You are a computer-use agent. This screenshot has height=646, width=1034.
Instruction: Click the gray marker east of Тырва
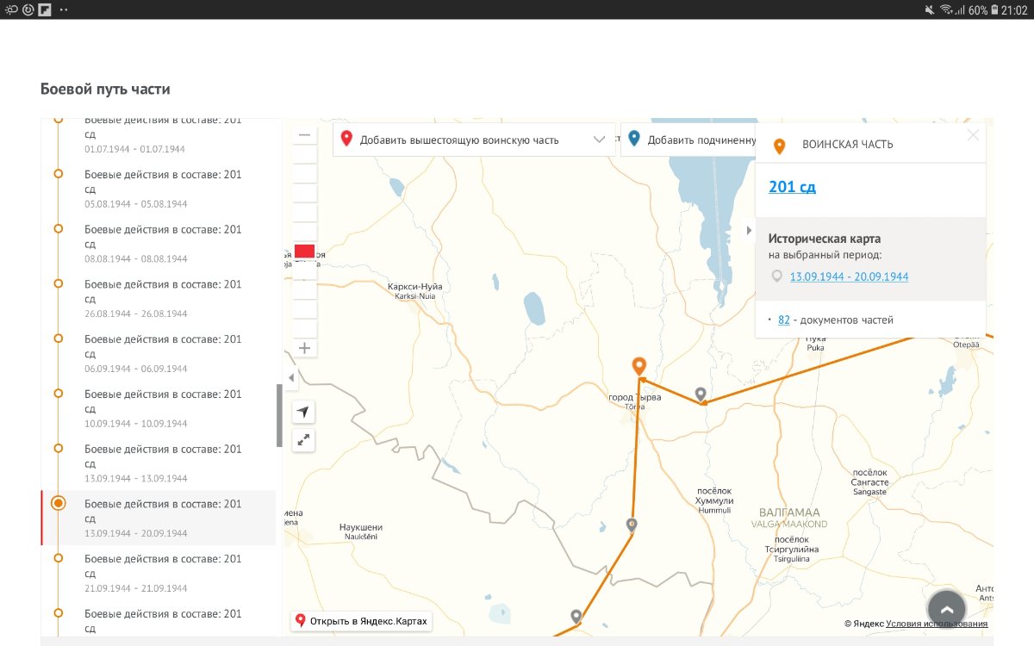click(x=701, y=394)
